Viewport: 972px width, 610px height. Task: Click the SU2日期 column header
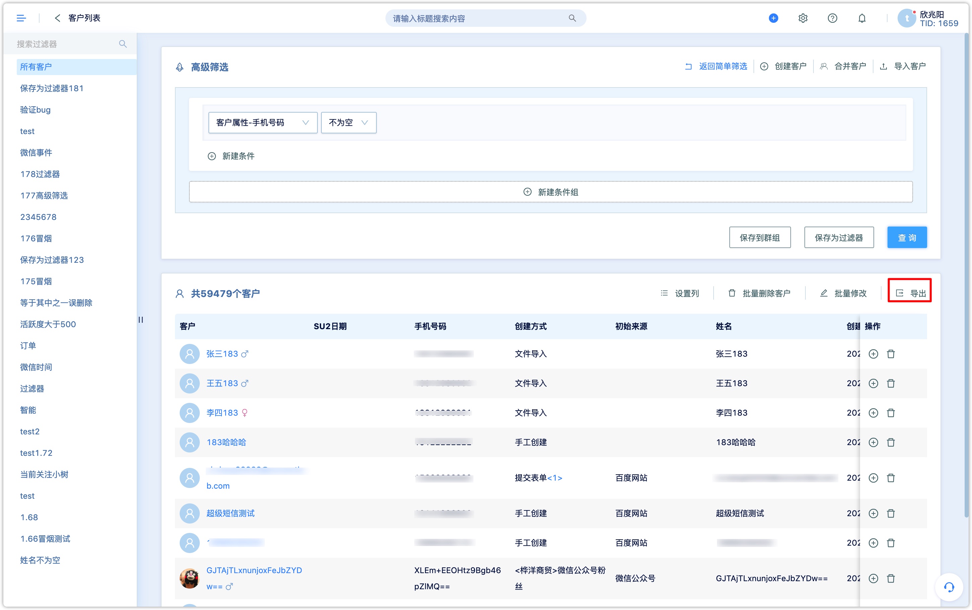tap(330, 326)
